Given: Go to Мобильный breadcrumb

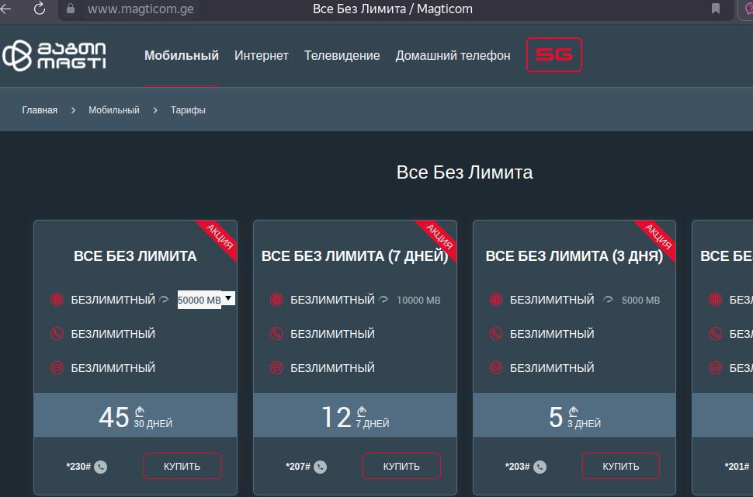Looking at the screenshot, I should [x=114, y=110].
